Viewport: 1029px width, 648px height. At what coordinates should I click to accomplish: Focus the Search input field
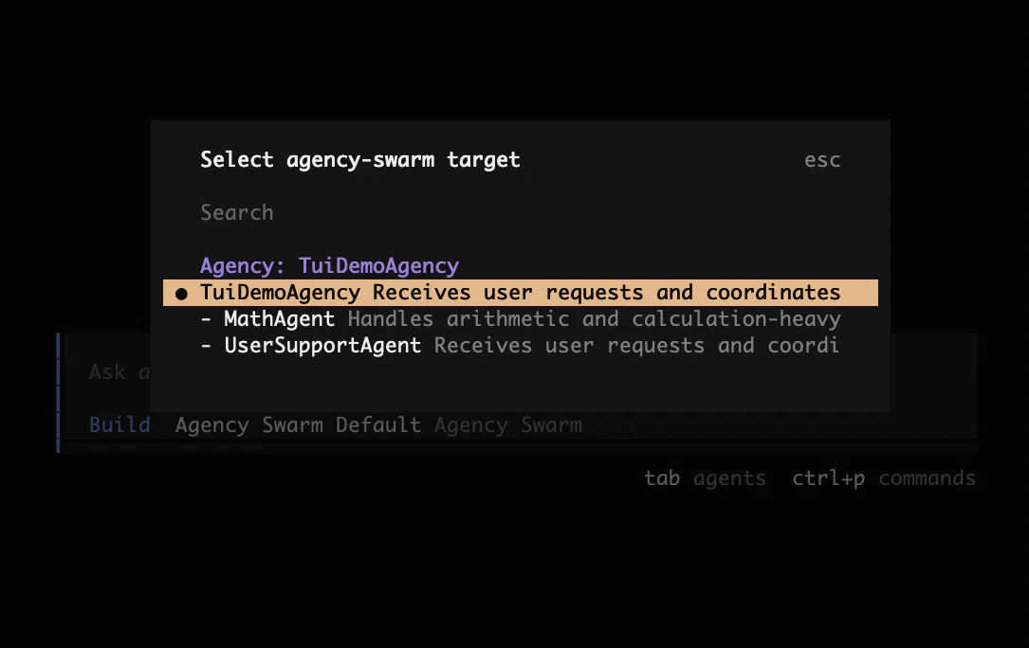pyautogui.click(x=236, y=213)
